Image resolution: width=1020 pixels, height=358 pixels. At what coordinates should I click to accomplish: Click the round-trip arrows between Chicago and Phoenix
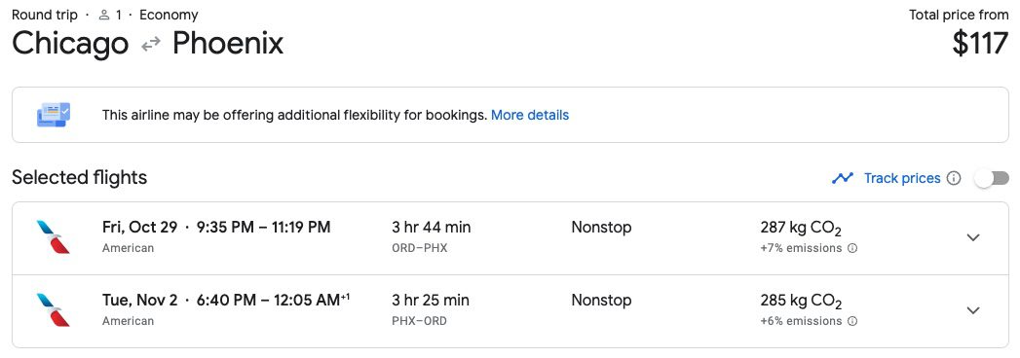[x=151, y=44]
